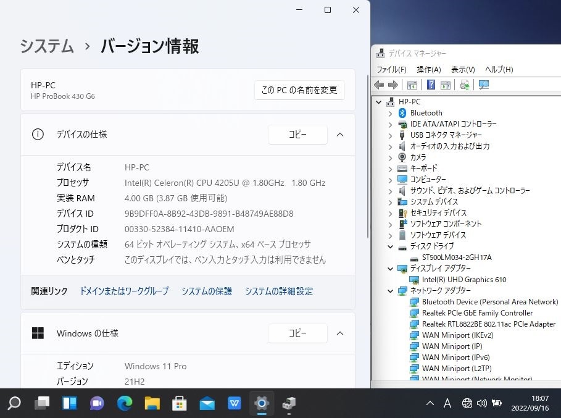The image size is (561, 418).
Task: Collapse the デバイスの仕様 section chevron
Action: (340, 135)
